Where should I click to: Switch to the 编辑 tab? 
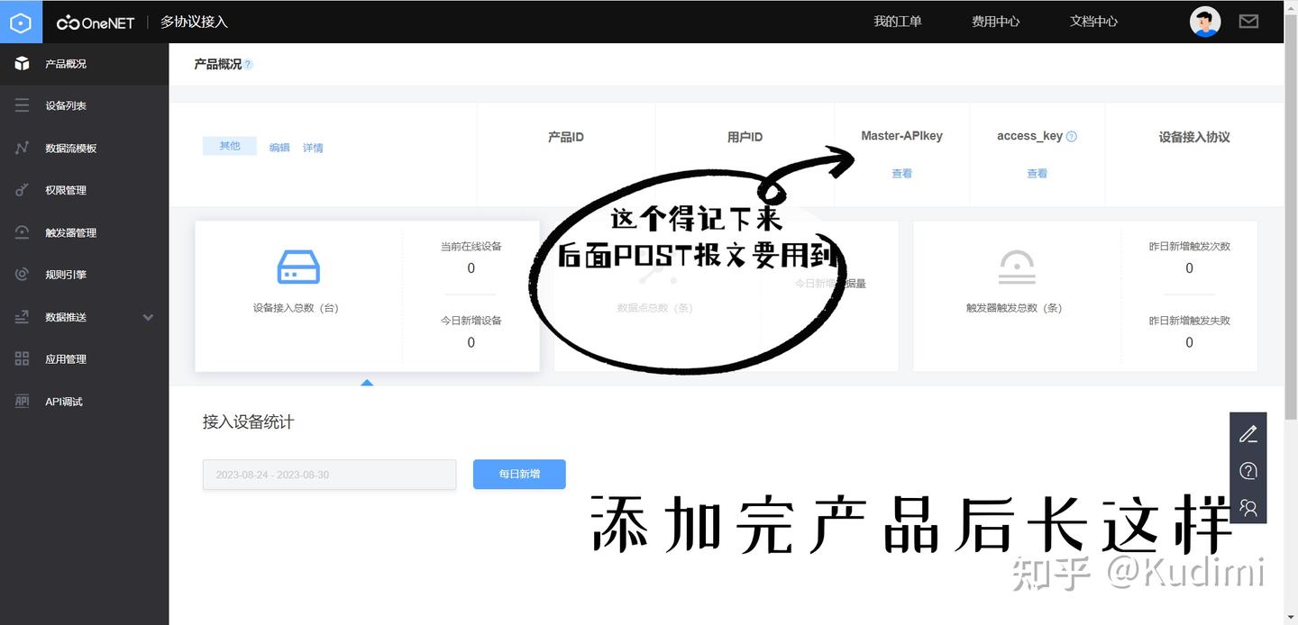coord(279,147)
